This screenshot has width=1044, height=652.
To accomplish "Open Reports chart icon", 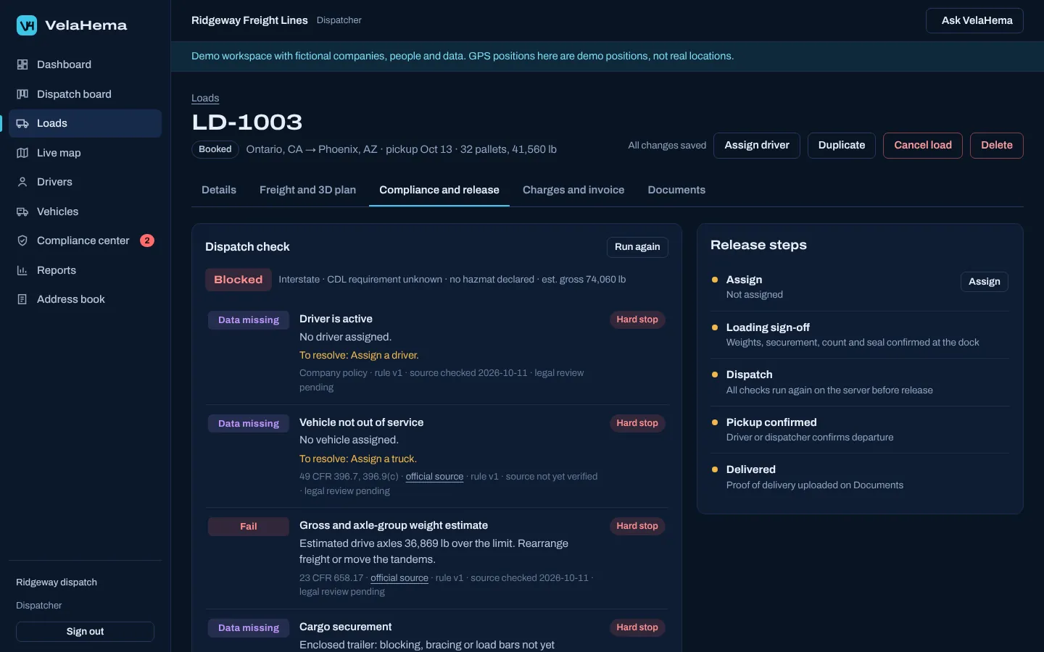I will (22, 270).
